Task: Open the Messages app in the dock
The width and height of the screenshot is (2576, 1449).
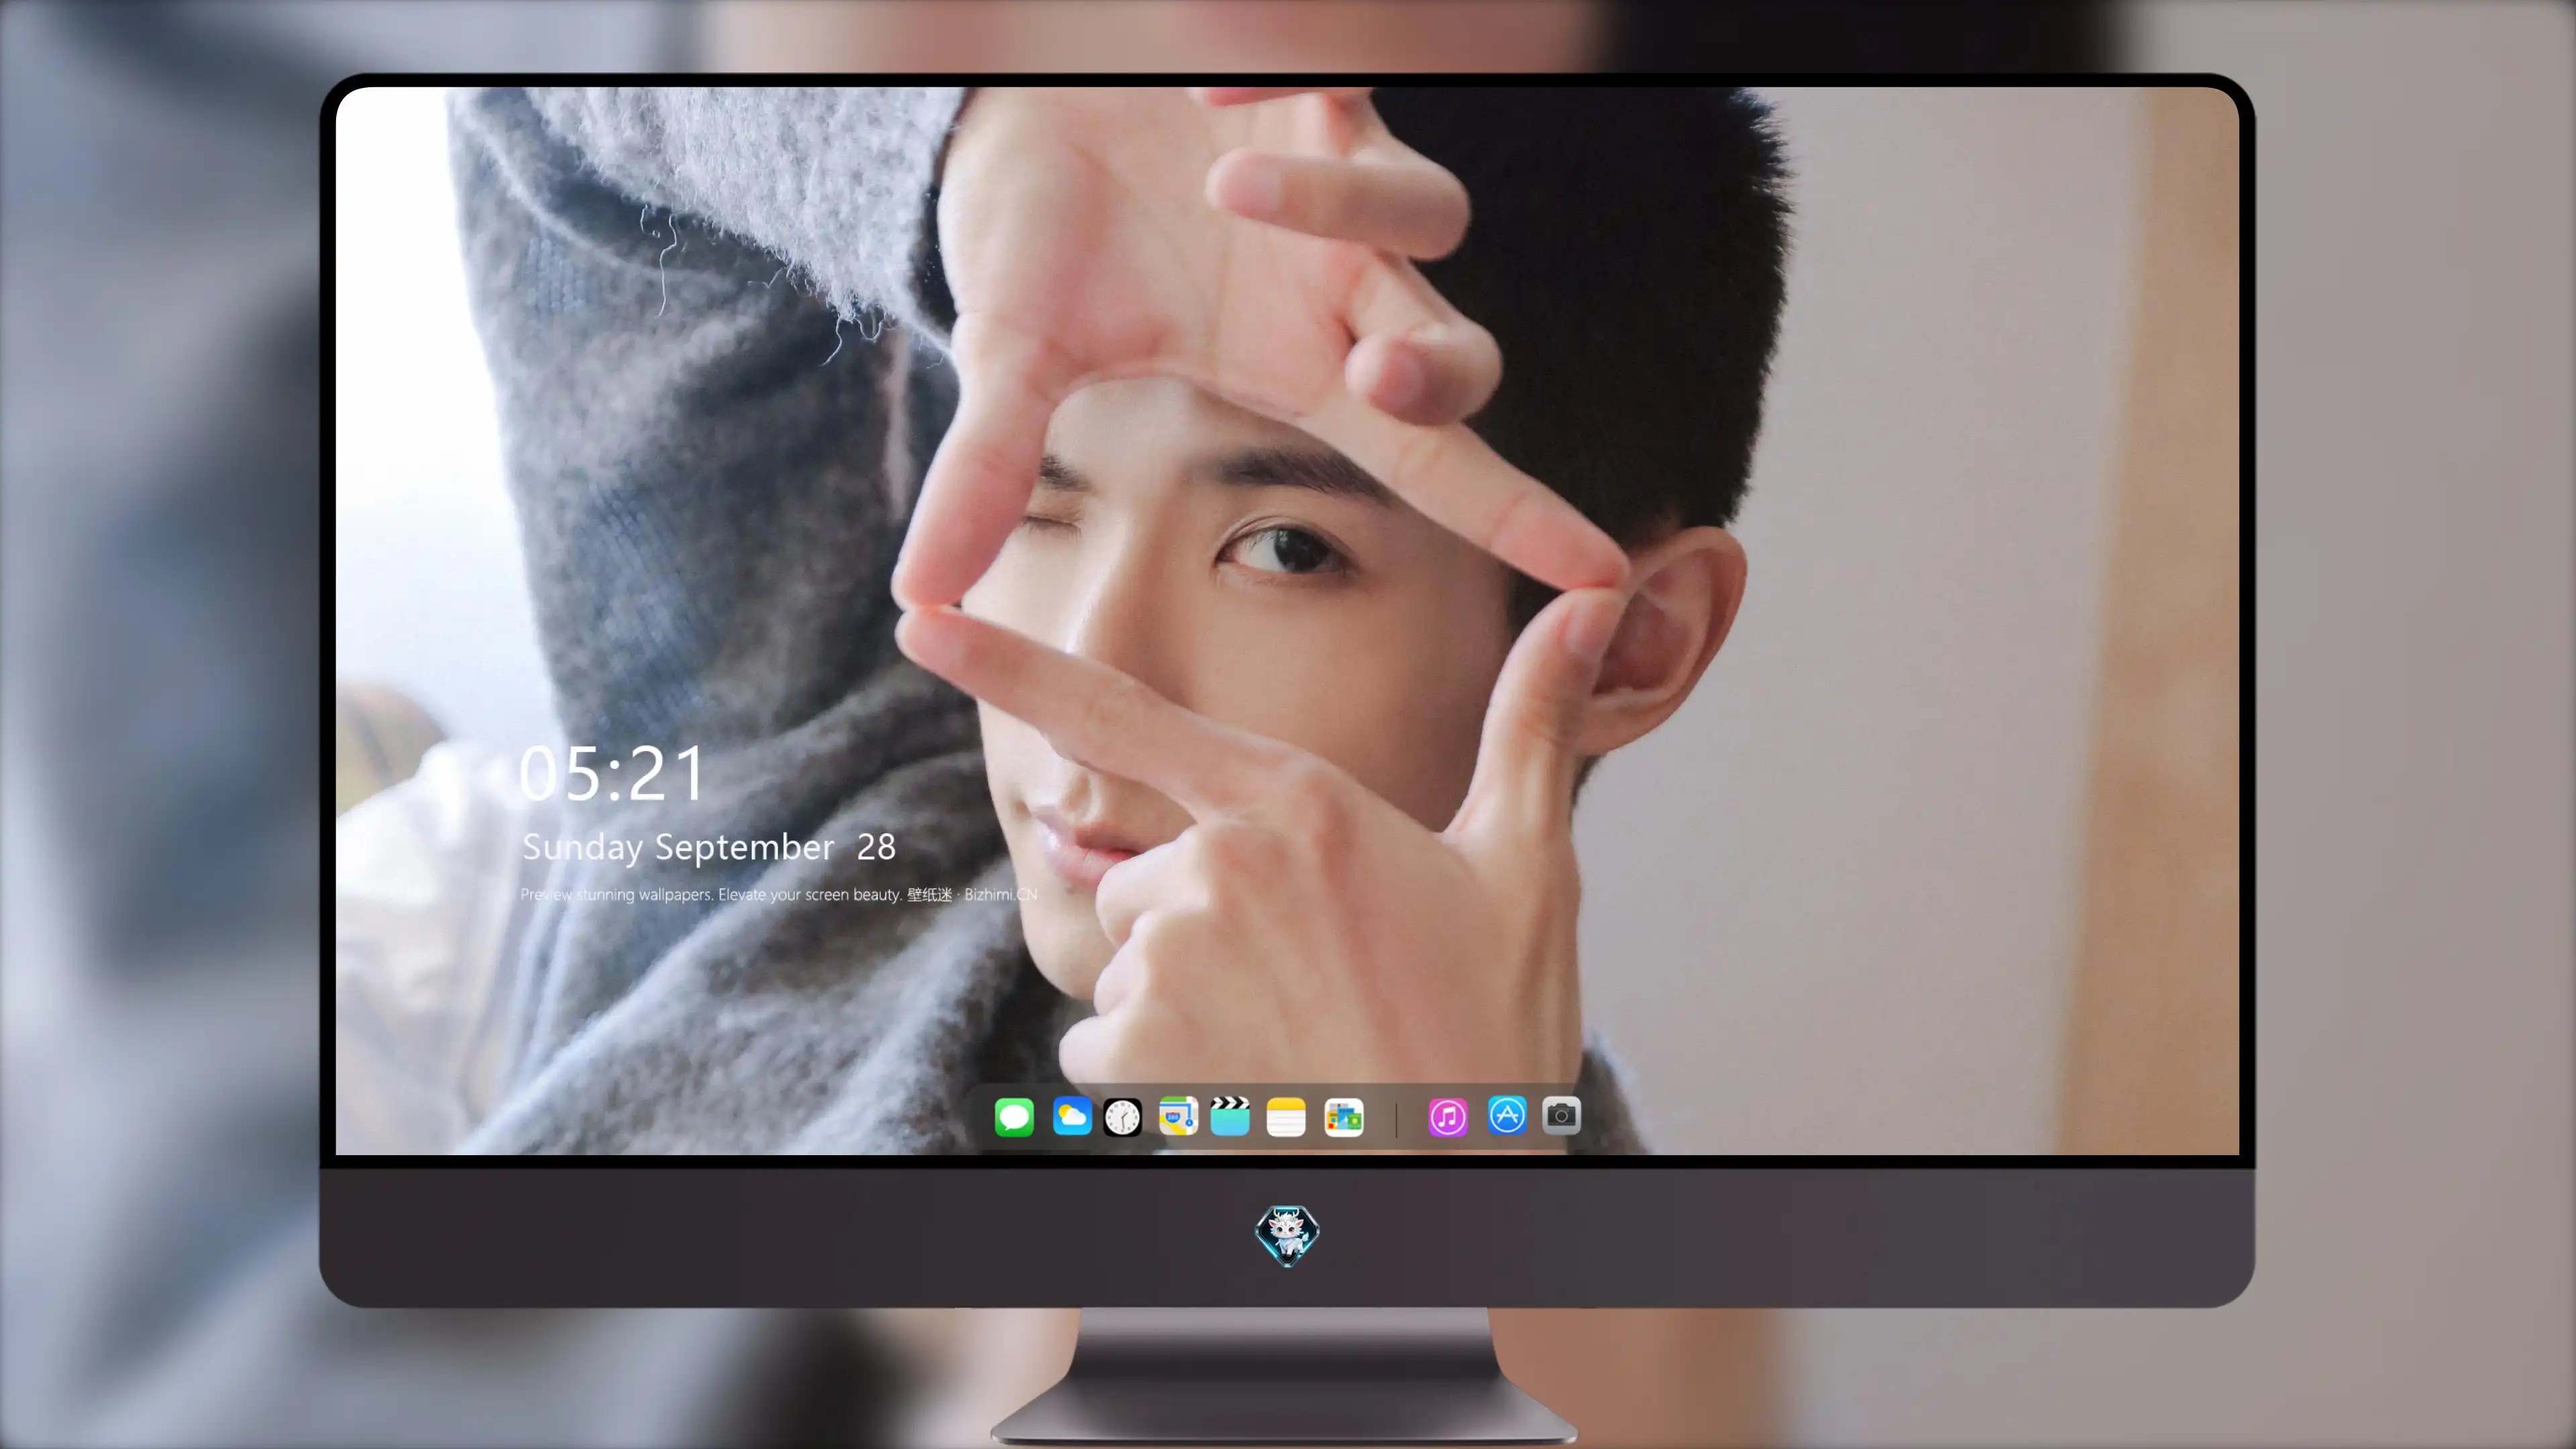Action: coord(1014,1116)
